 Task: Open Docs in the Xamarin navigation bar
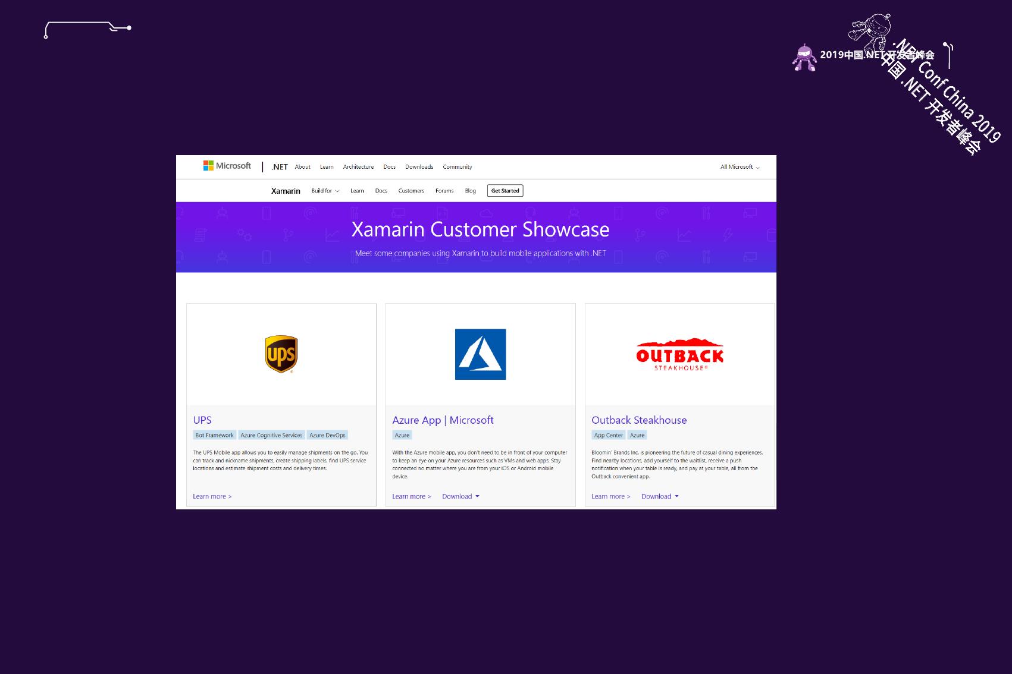(x=381, y=191)
